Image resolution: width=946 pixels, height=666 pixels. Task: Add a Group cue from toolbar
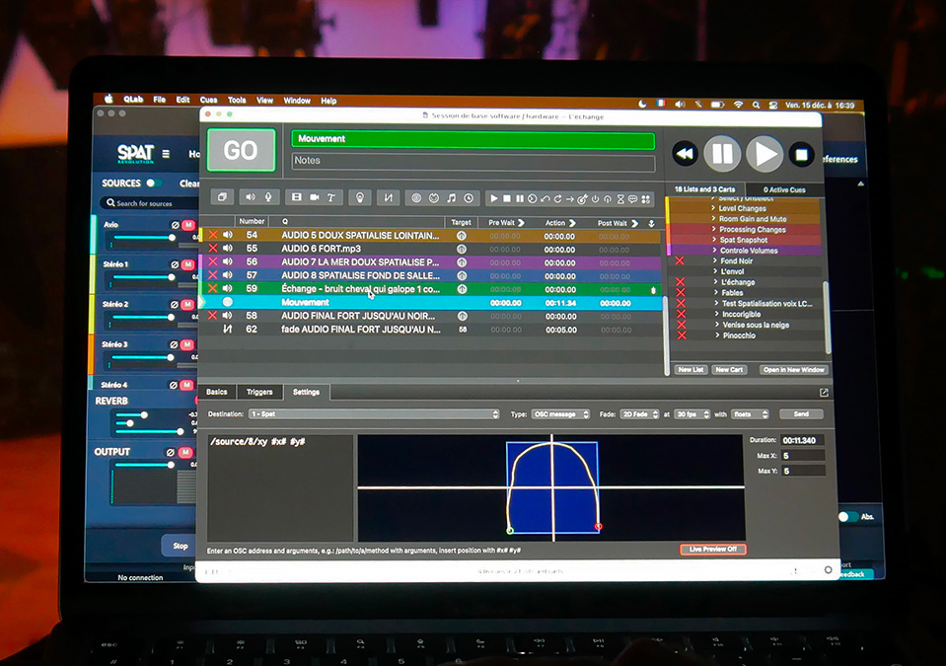point(222,197)
